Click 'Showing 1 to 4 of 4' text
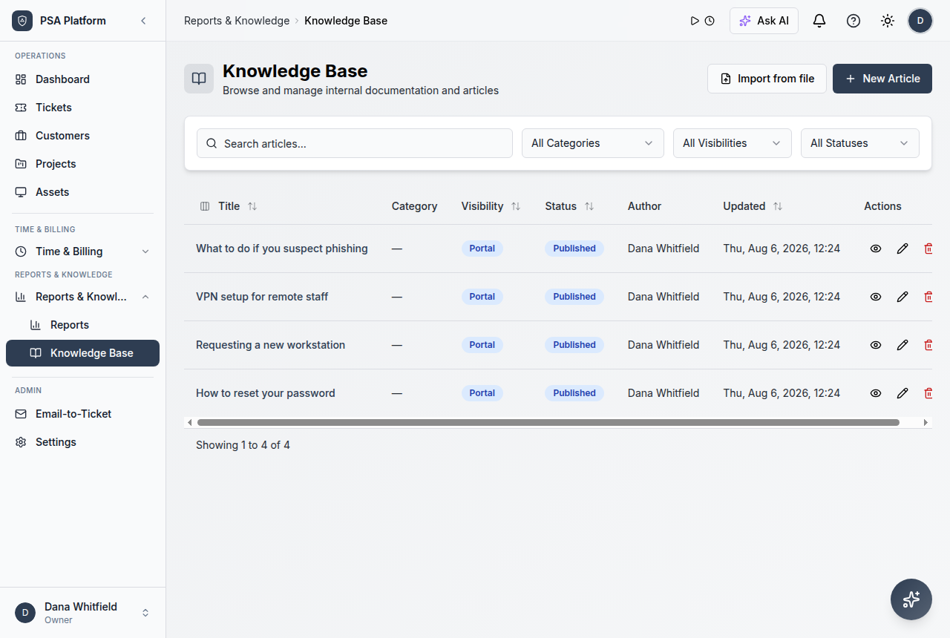 (x=243, y=445)
